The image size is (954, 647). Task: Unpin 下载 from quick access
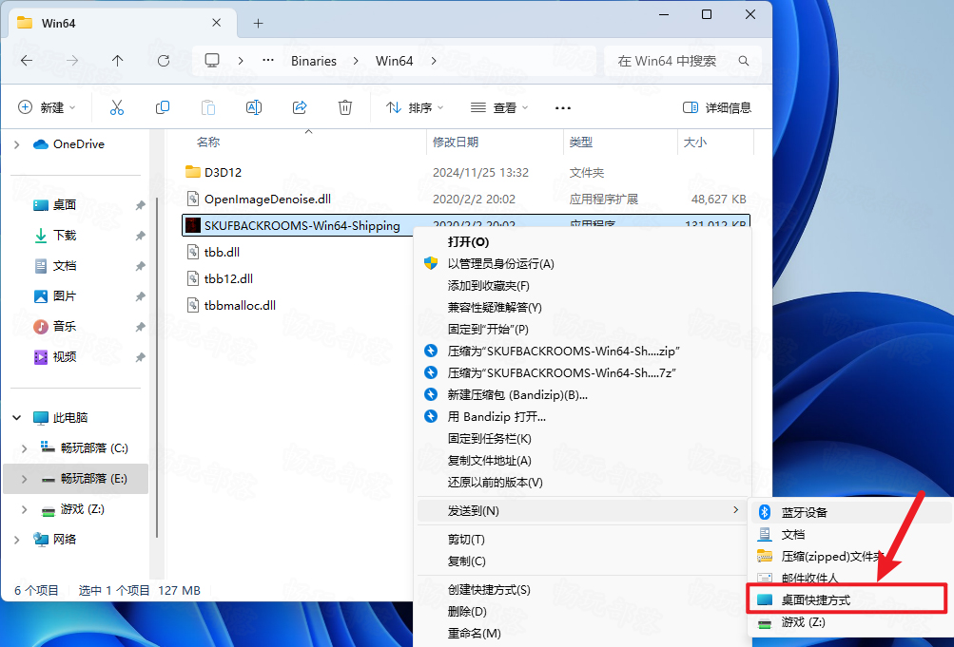140,236
